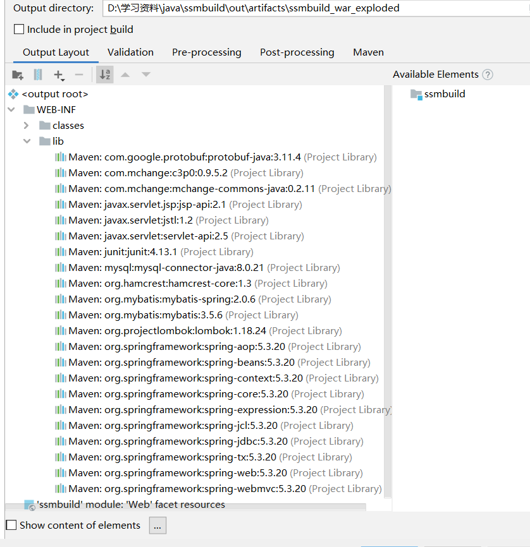This screenshot has width=530, height=547.
Task: Click library icon beside spring-core entry
Action: pos(61,394)
